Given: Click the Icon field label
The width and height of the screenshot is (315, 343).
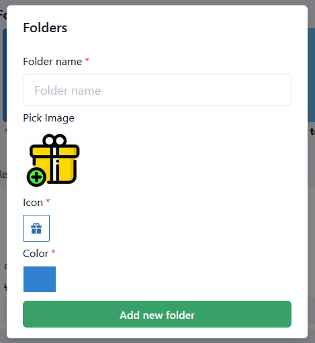Looking at the screenshot, I should pos(33,203).
